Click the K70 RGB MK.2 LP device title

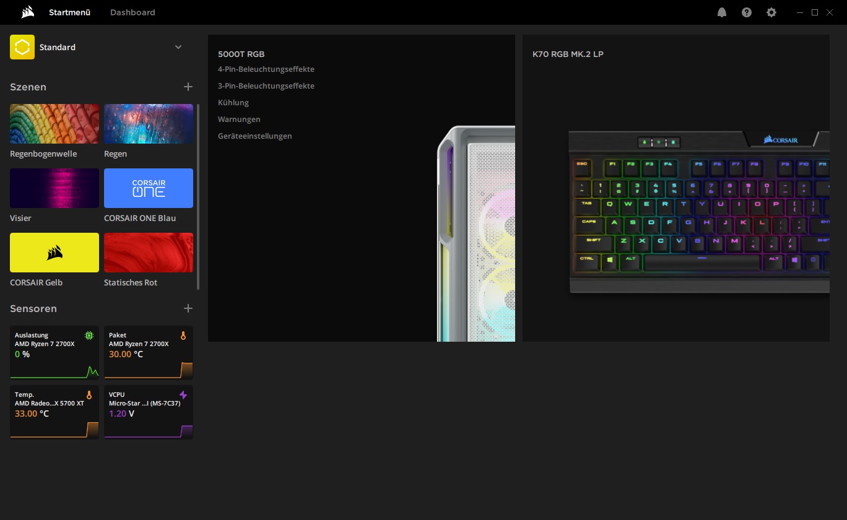(x=568, y=54)
